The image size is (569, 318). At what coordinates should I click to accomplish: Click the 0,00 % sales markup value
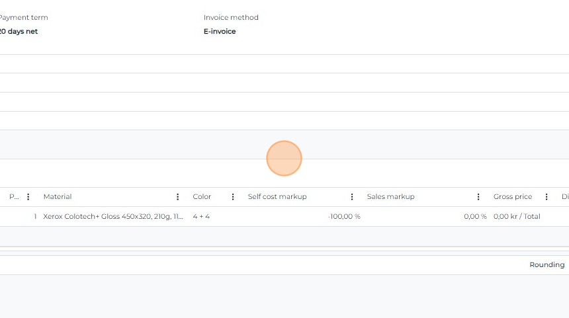click(x=474, y=217)
